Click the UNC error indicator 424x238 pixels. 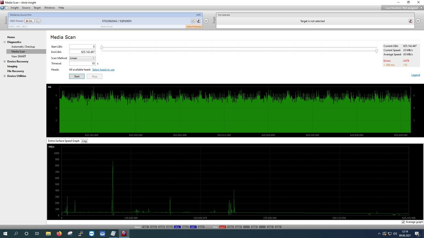pyautogui.click(x=270, y=227)
